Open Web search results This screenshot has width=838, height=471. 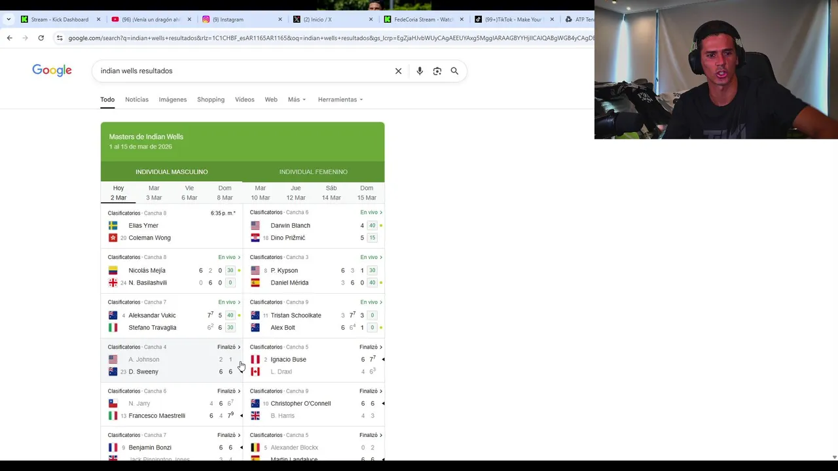click(x=271, y=99)
